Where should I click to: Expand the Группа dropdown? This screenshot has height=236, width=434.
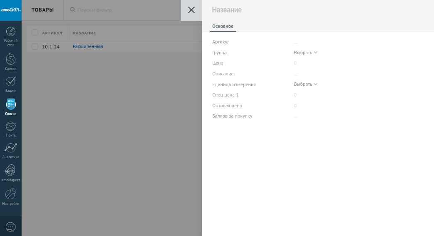pyautogui.click(x=306, y=53)
